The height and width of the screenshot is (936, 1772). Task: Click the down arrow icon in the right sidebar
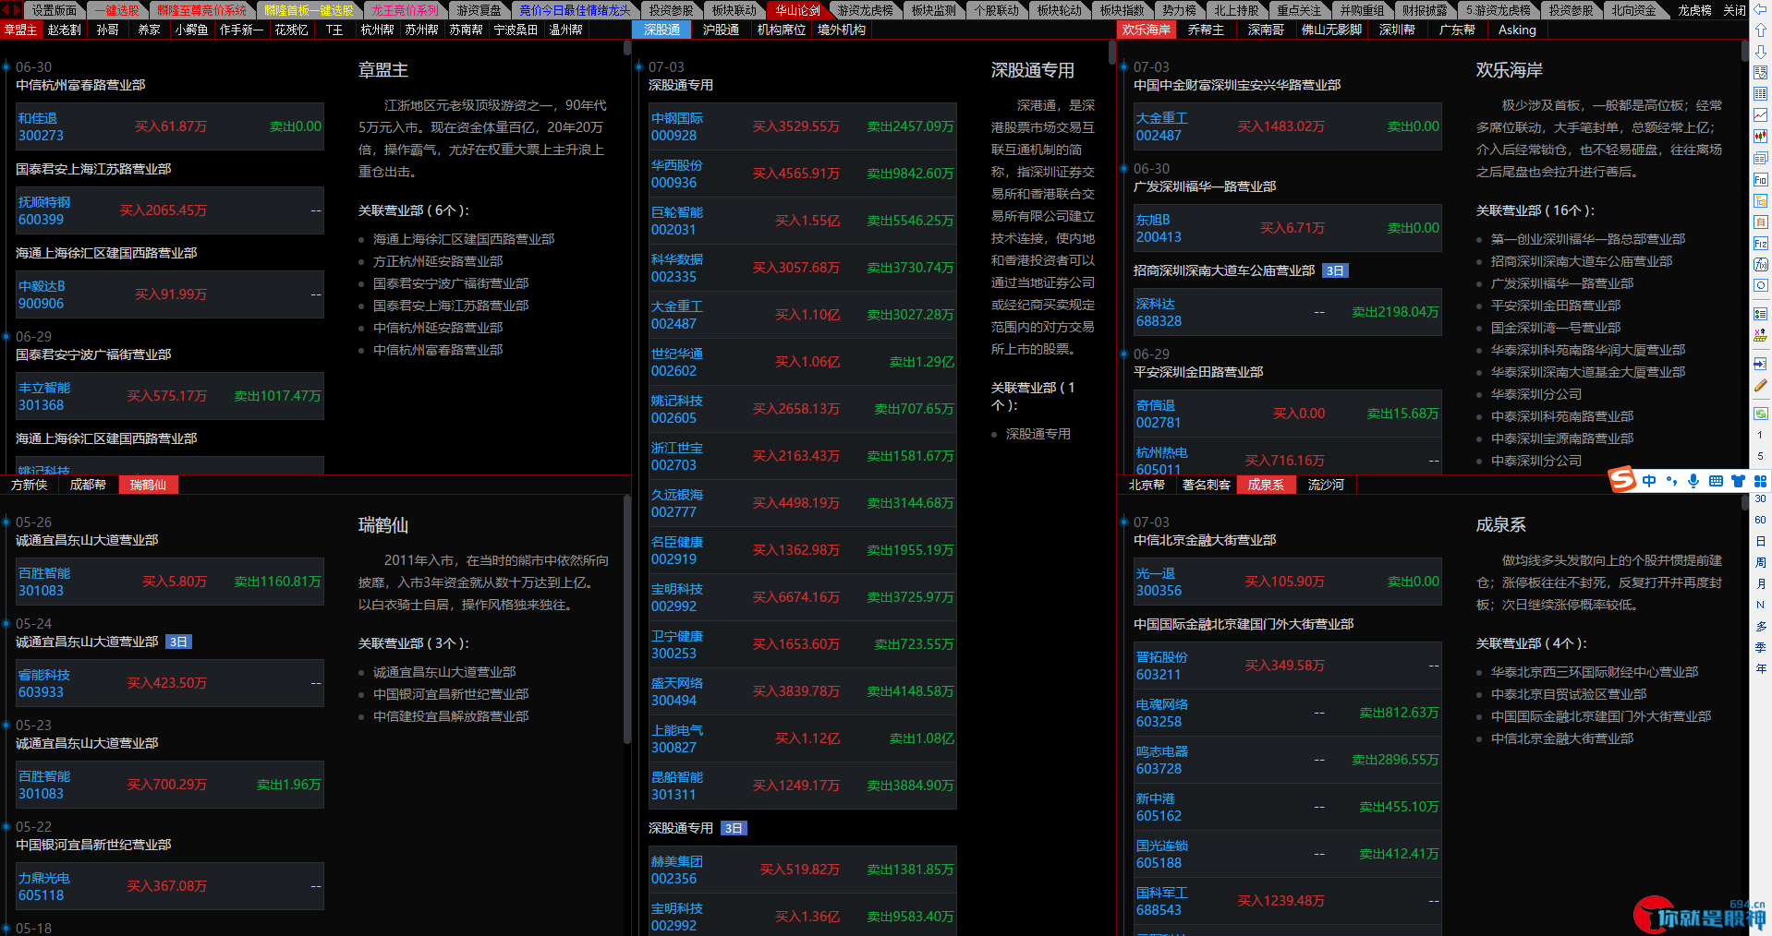click(1760, 52)
